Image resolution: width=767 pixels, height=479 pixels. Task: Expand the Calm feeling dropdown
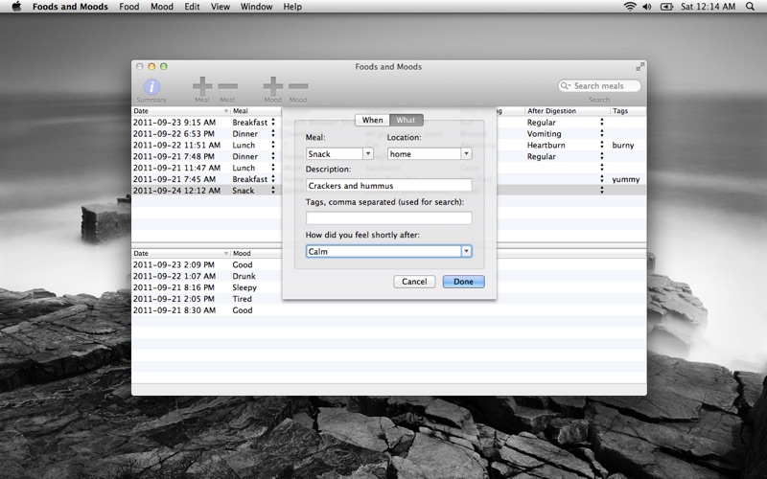(466, 251)
